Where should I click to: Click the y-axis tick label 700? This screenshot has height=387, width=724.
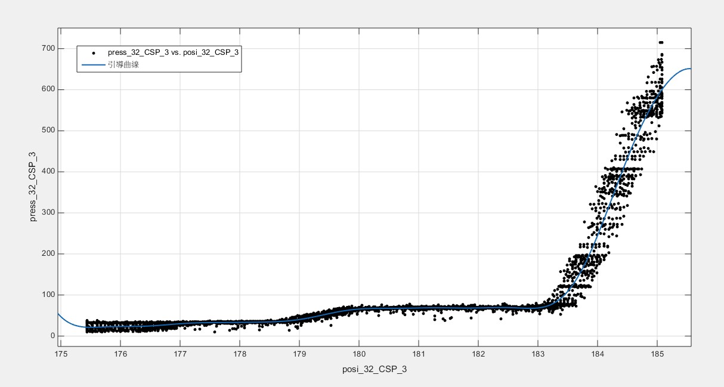tap(48, 48)
